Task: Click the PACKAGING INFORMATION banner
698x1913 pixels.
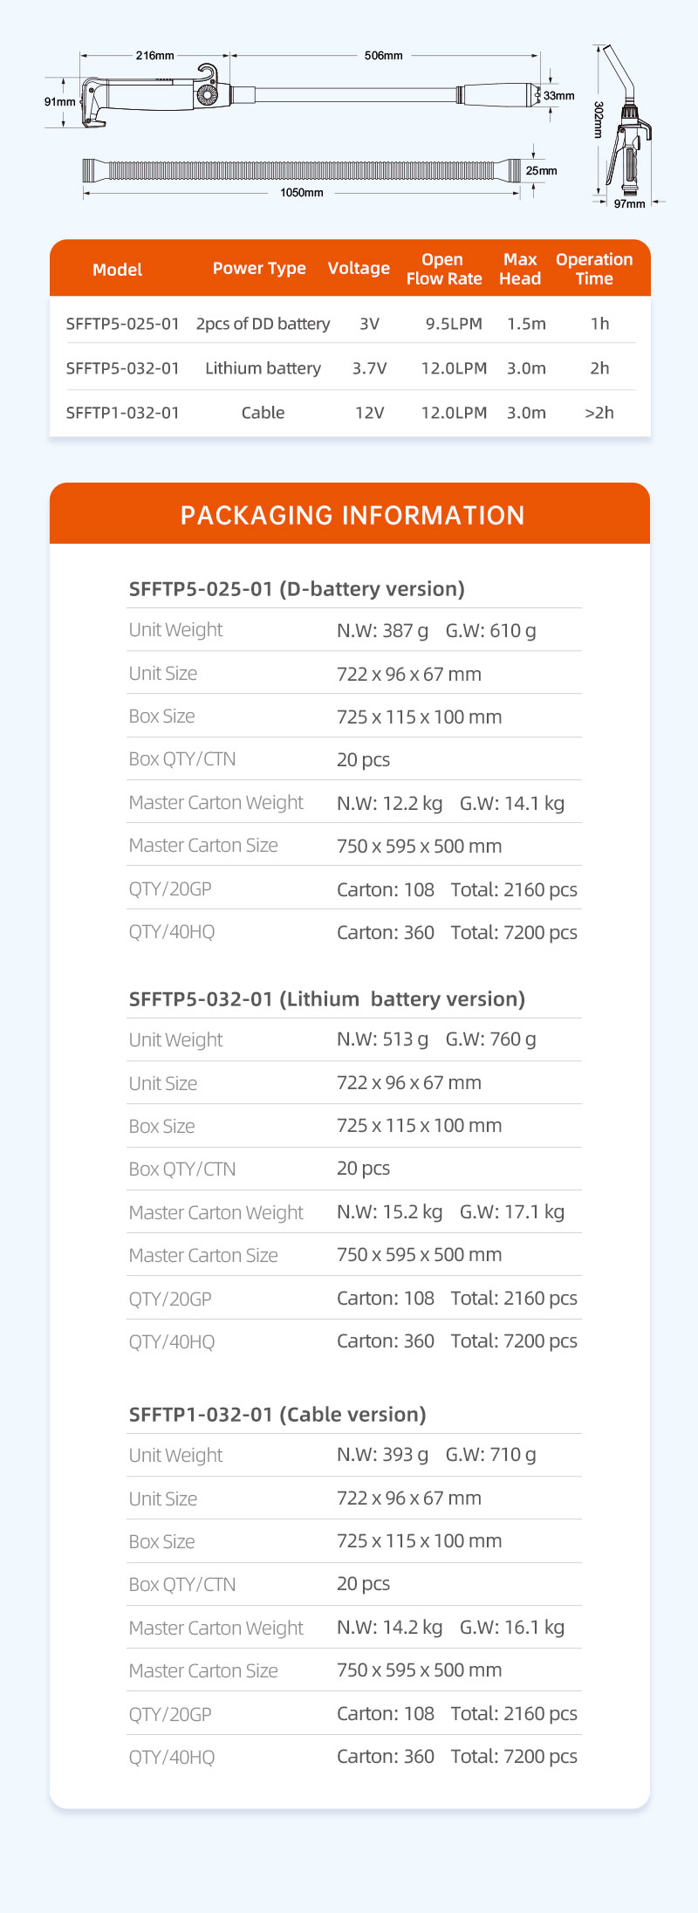Action: point(352,515)
